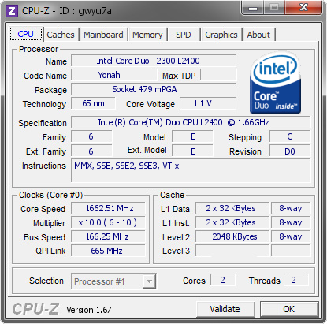327x324 pixels.
Task: Click the Specification label
Action: coord(43,123)
